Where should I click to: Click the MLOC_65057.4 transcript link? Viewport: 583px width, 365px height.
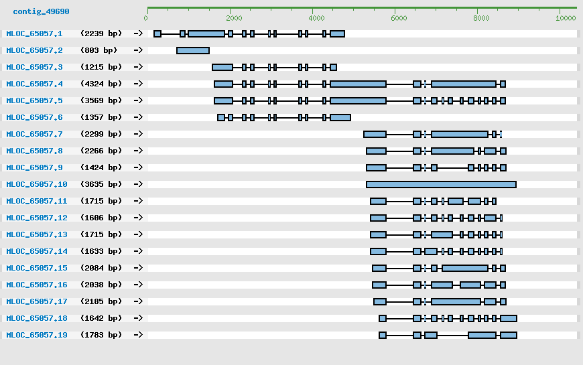click(x=34, y=84)
